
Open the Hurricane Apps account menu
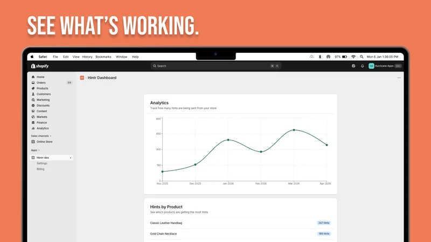pos(385,66)
